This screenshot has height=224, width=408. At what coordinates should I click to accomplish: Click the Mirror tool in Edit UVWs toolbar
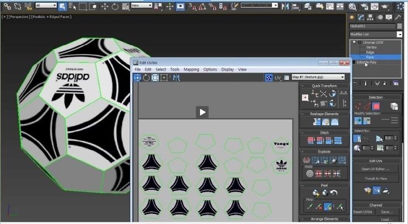(176, 78)
